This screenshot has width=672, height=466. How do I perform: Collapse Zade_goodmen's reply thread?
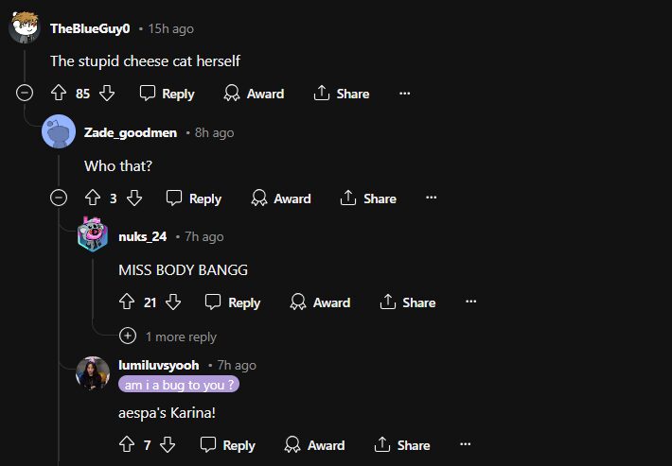pos(59,198)
